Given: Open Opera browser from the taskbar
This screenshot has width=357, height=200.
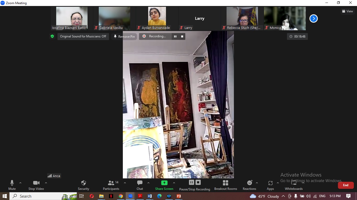Looking at the screenshot, I should (92, 196).
